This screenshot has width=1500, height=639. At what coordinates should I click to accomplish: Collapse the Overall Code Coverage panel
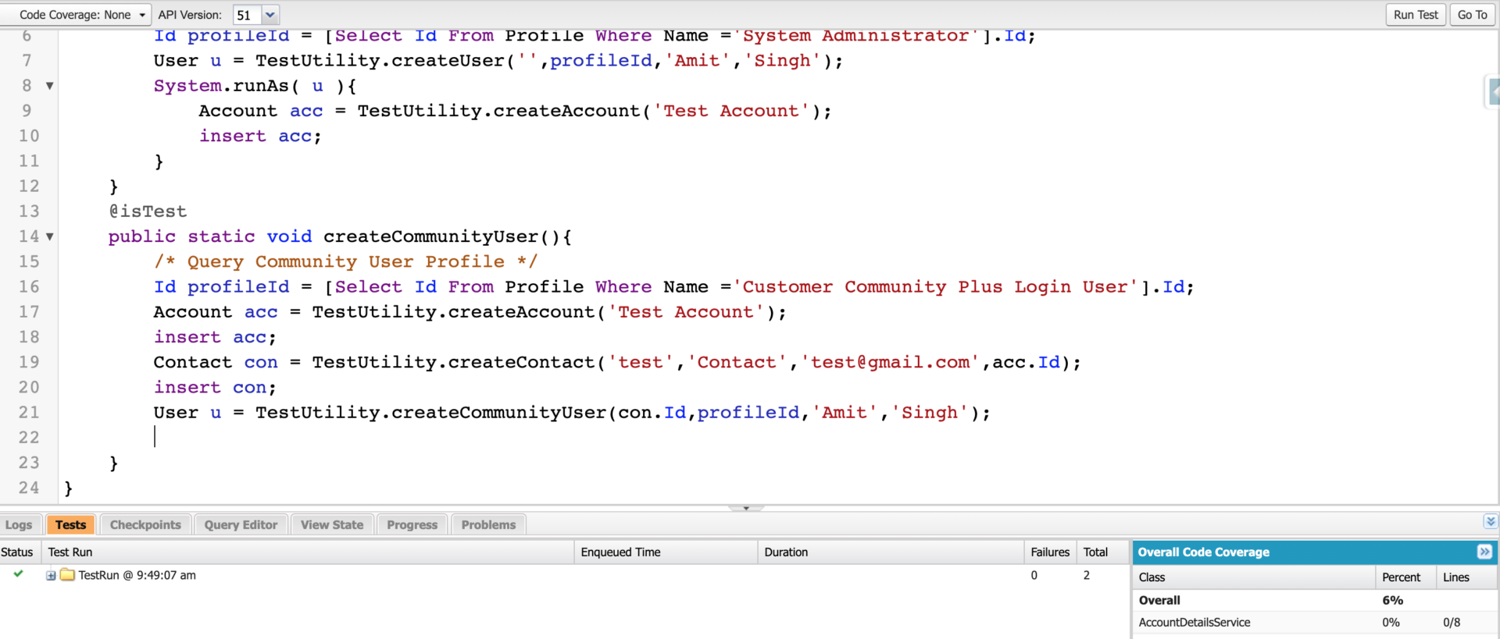click(1484, 552)
